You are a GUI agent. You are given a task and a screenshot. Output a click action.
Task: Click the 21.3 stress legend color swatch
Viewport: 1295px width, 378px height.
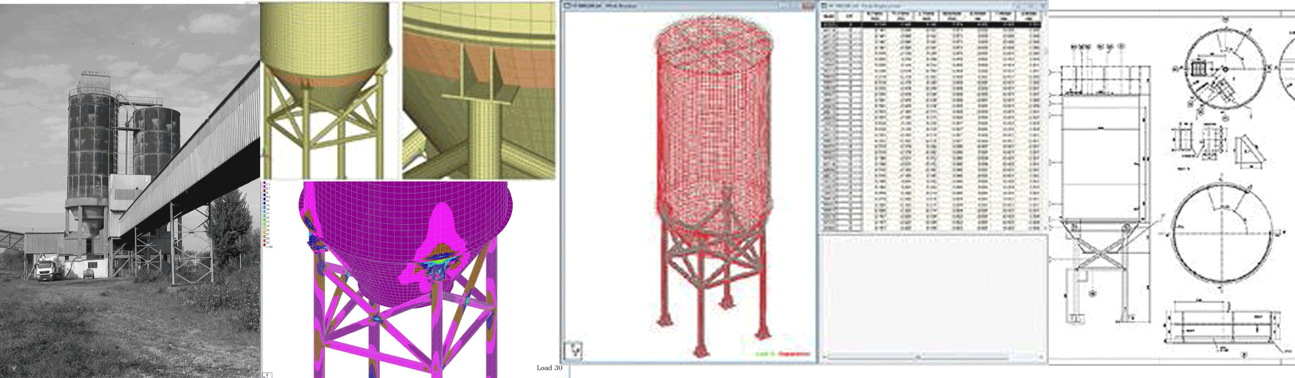coord(264,184)
